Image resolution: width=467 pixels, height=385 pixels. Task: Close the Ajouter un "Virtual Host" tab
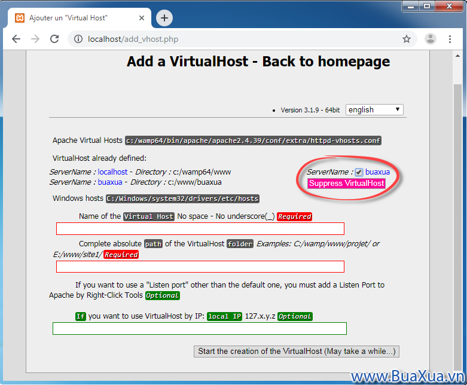pyautogui.click(x=142, y=18)
